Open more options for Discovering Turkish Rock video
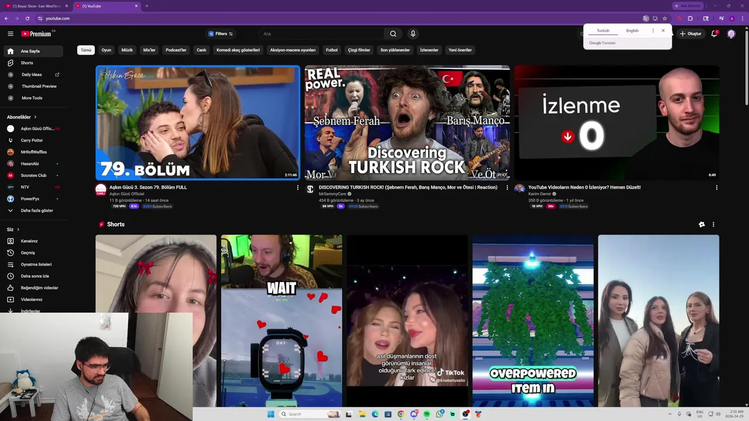This screenshot has height=421, width=749. 507,188
